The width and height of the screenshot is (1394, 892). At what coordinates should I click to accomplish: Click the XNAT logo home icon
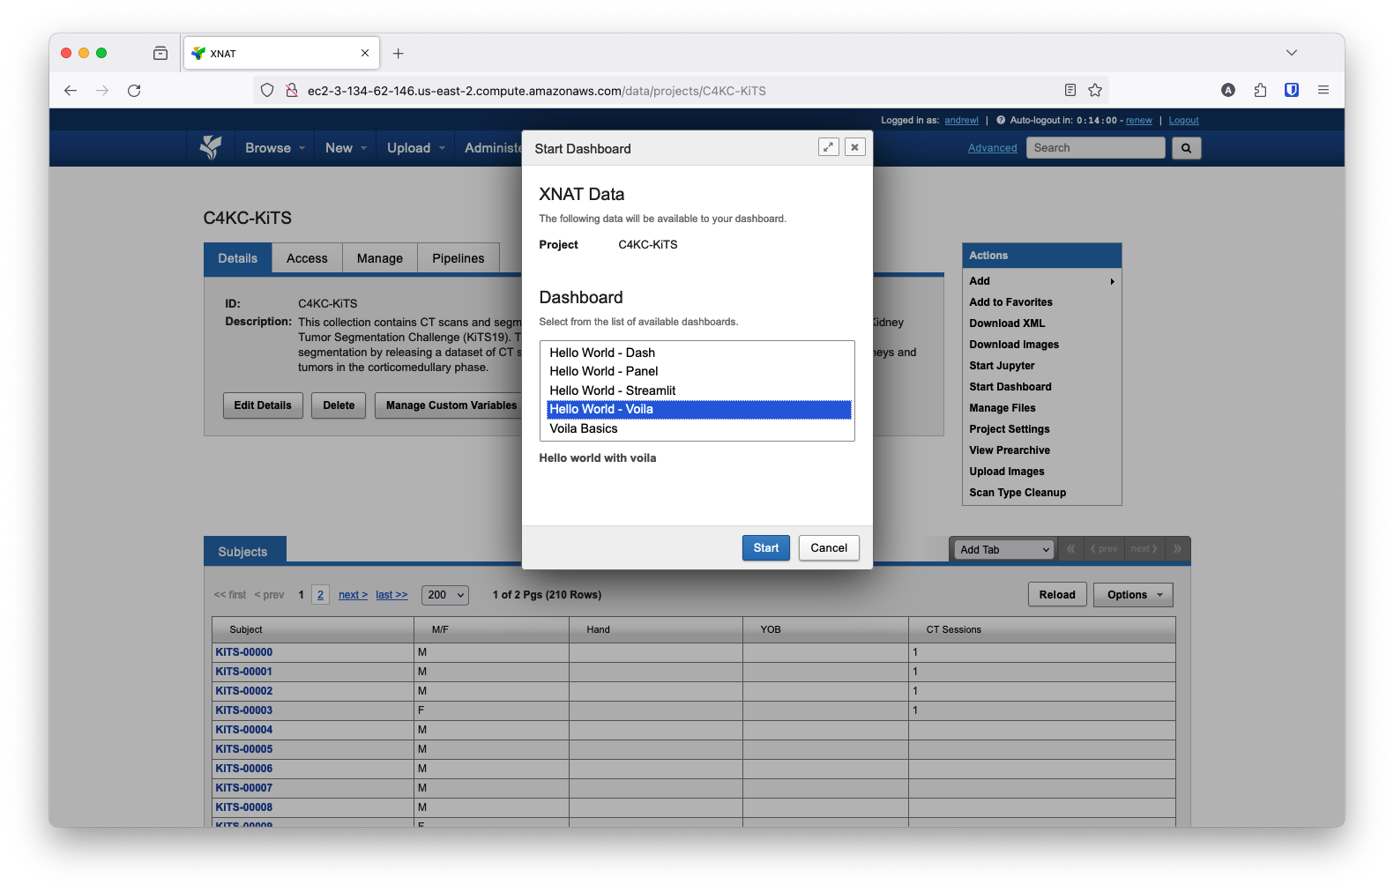(210, 147)
